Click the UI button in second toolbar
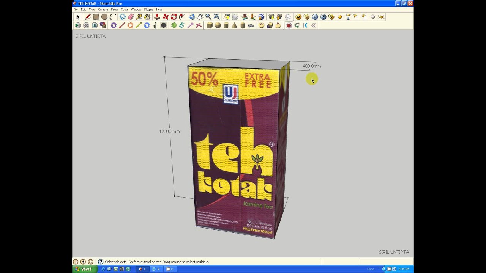486x273 pixels. 95,25
